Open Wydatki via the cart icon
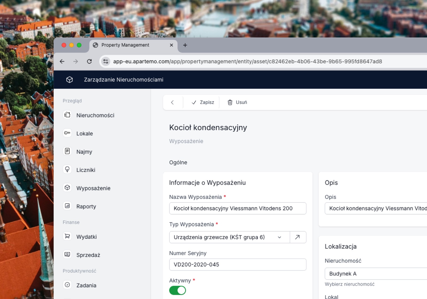The image size is (427, 299). pos(68,236)
